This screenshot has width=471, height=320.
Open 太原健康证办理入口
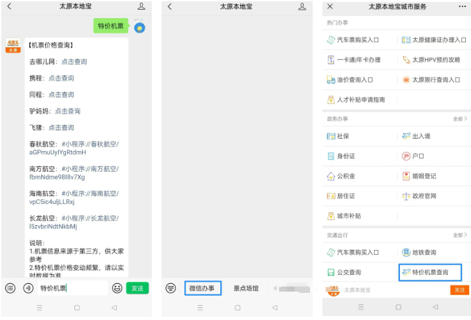click(x=434, y=40)
